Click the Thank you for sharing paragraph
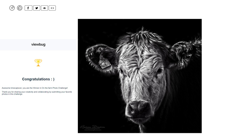Screen dimensions: 233x136 (x=37, y=93)
